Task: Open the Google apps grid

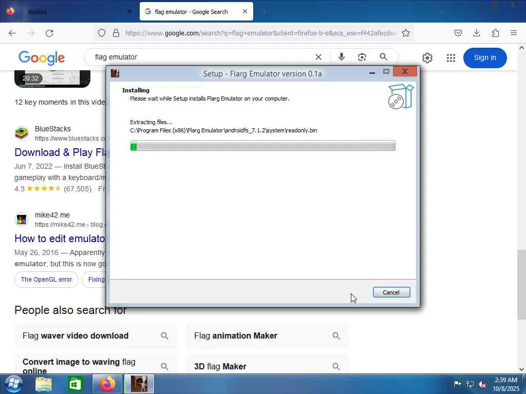Action: coord(451,58)
